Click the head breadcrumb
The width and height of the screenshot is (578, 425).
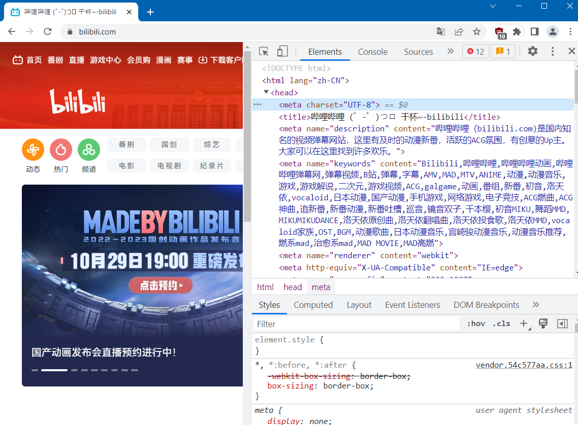[x=293, y=287]
